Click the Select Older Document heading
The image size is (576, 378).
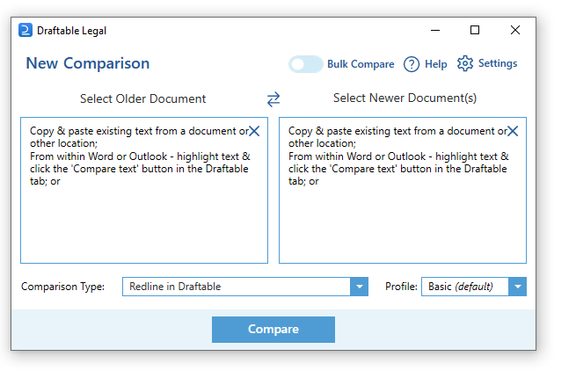pyautogui.click(x=143, y=98)
